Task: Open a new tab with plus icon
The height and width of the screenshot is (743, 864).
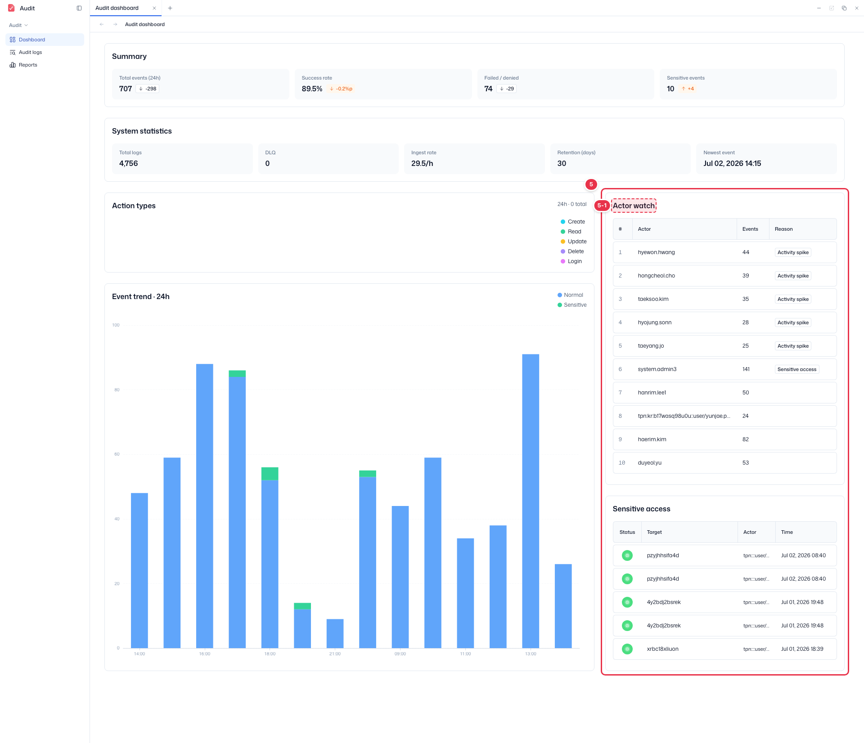Action: pos(170,8)
